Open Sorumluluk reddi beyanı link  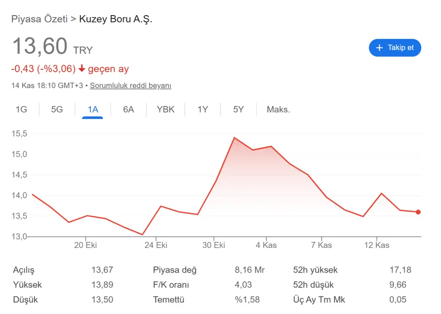[x=130, y=85]
